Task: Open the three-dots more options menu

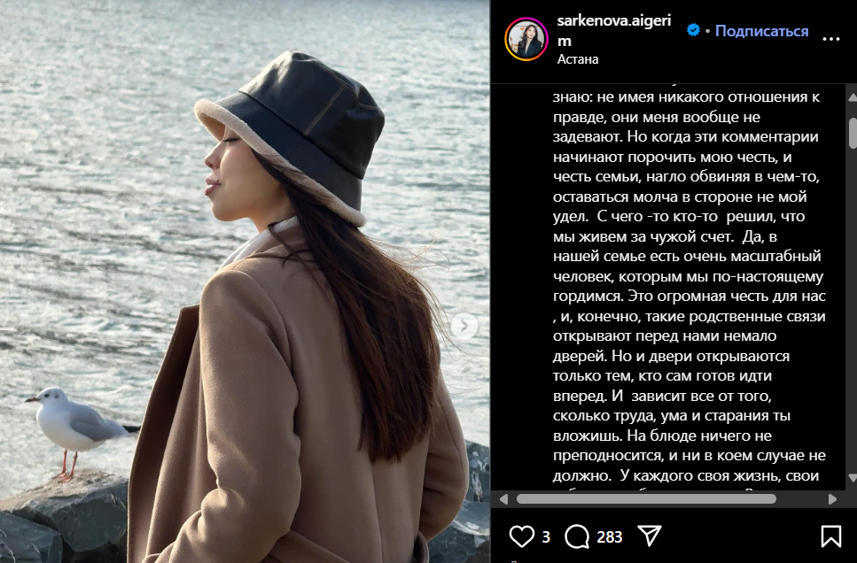Action: click(x=830, y=39)
